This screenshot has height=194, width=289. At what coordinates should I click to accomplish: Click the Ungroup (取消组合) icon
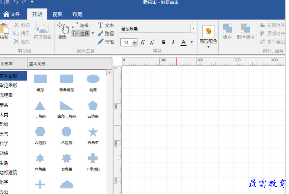click(245, 28)
